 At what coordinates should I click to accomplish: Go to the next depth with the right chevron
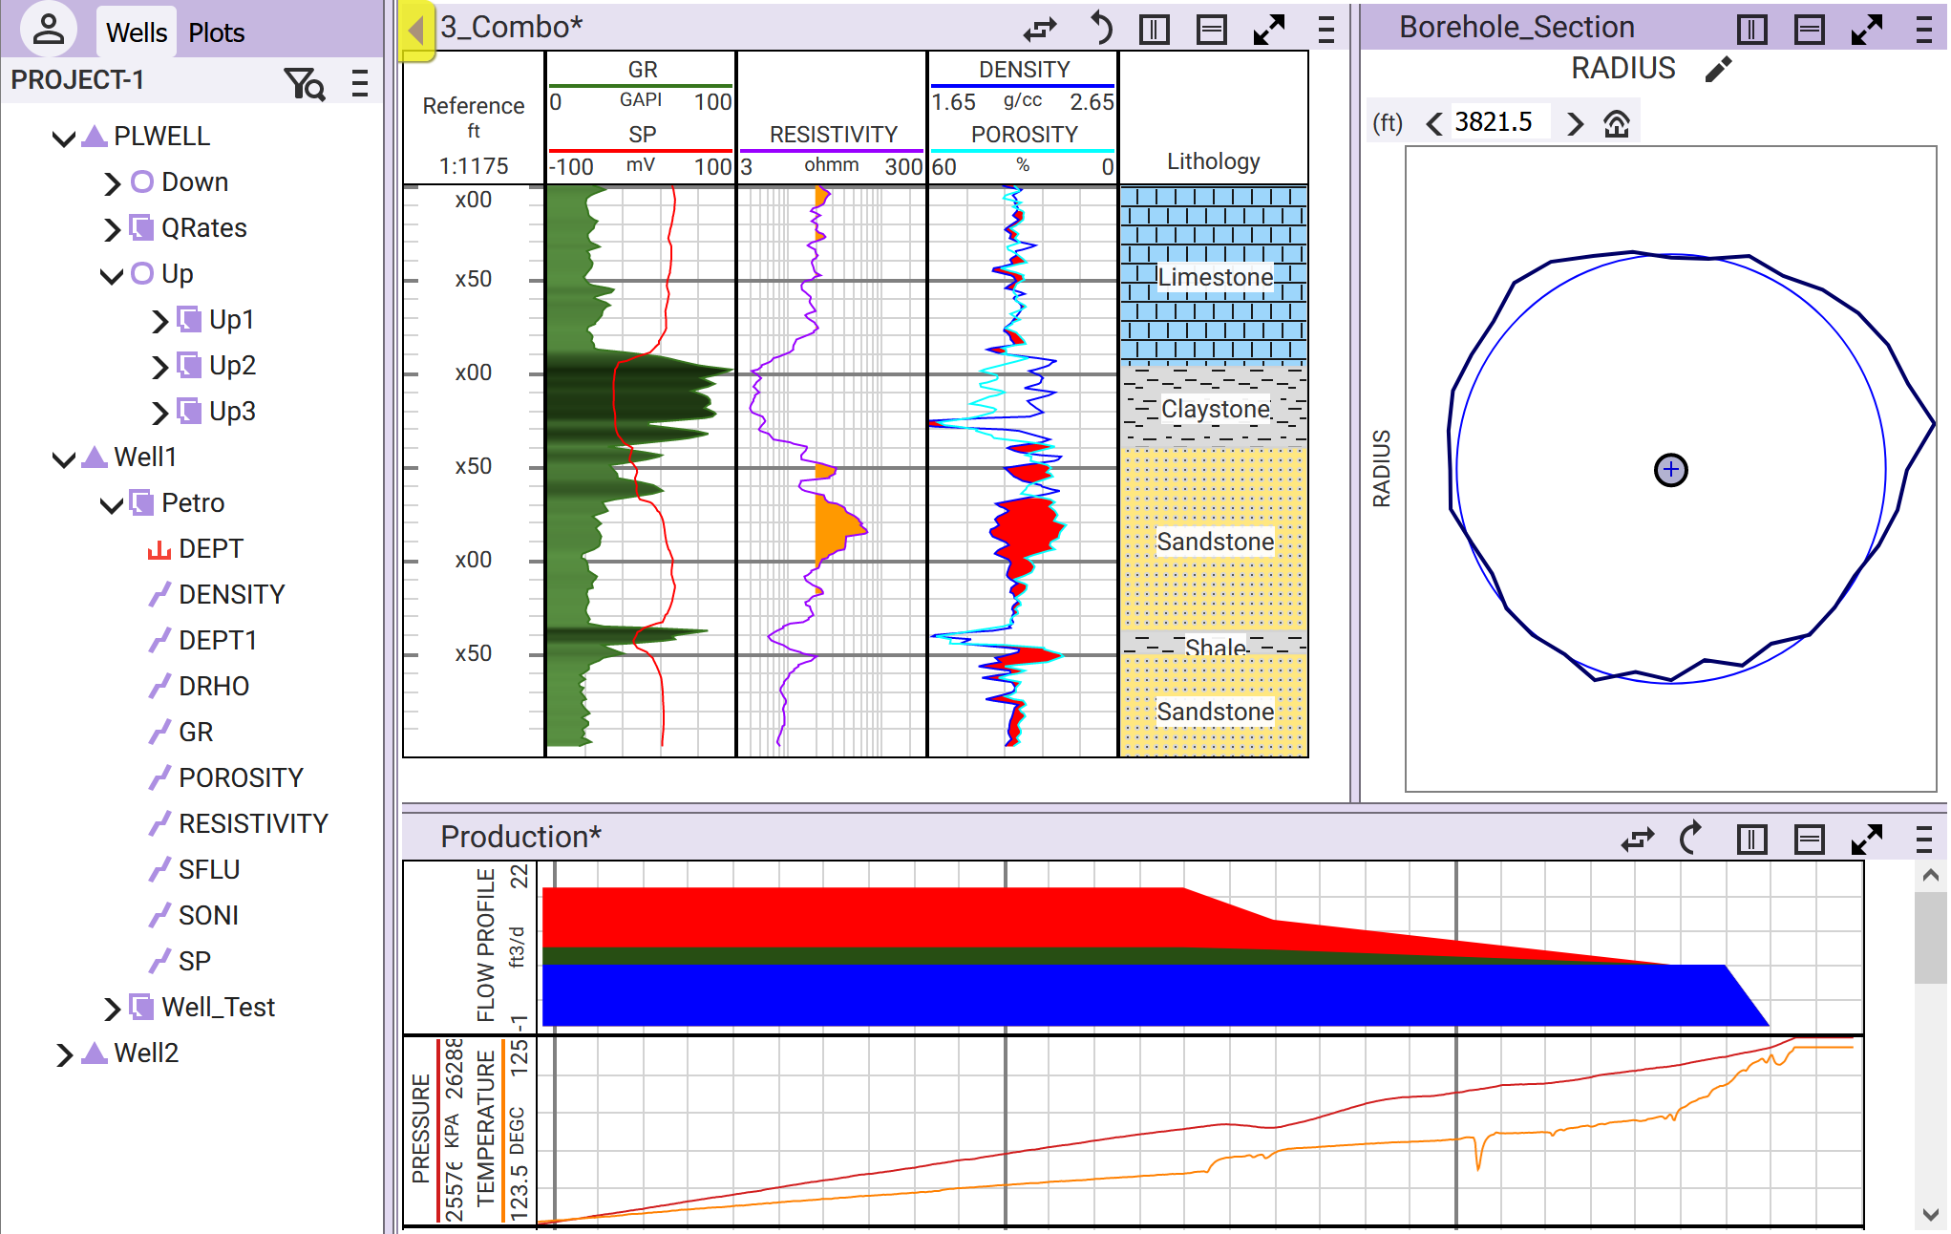[1575, 123]
